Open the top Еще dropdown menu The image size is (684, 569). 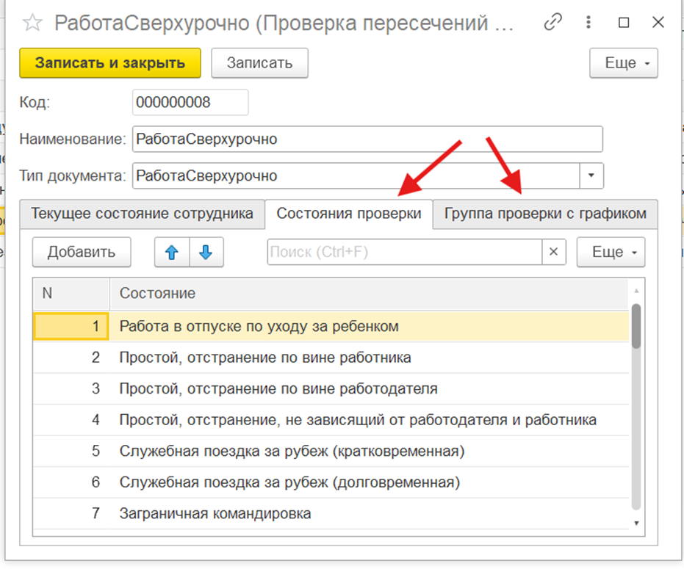[623, 63]
